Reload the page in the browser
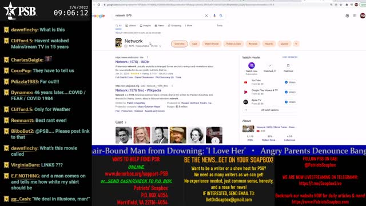 pyautogui.click(x=99, y=5)
